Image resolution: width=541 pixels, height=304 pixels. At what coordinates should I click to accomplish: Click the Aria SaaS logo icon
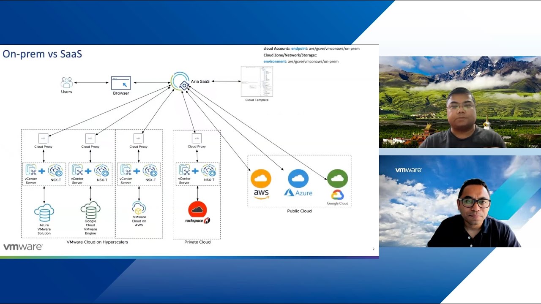180,82
